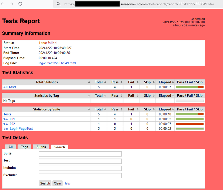Sort Statistics by Suite table by Pass
223x190 pixels.
click(x=115, y=109)
